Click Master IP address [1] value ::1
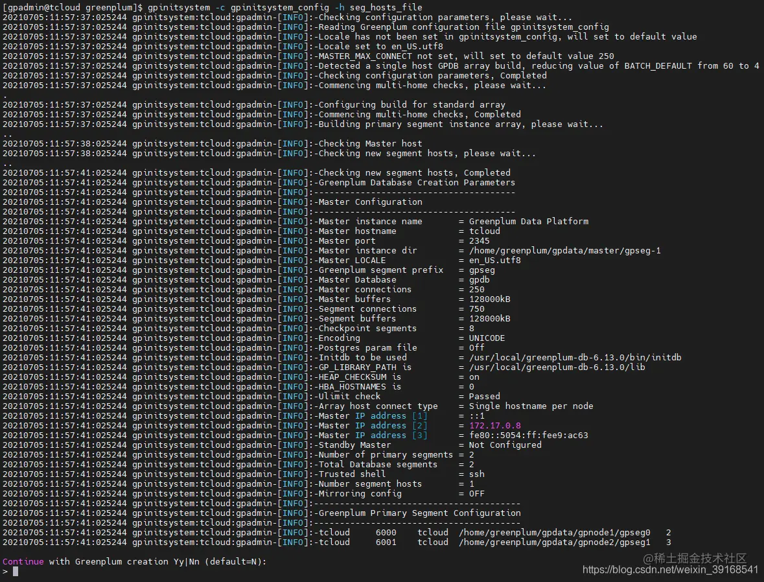764x582 pixels. tap(476, 416)
